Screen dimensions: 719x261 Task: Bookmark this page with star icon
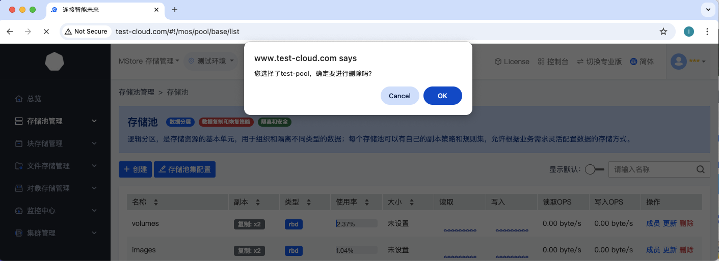(x=663, y=32)
